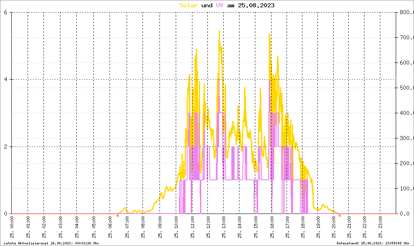The width and height of the screenshot is (414, 246).
Task: Select time label "25. 05:00"
Action: [94, 227]
